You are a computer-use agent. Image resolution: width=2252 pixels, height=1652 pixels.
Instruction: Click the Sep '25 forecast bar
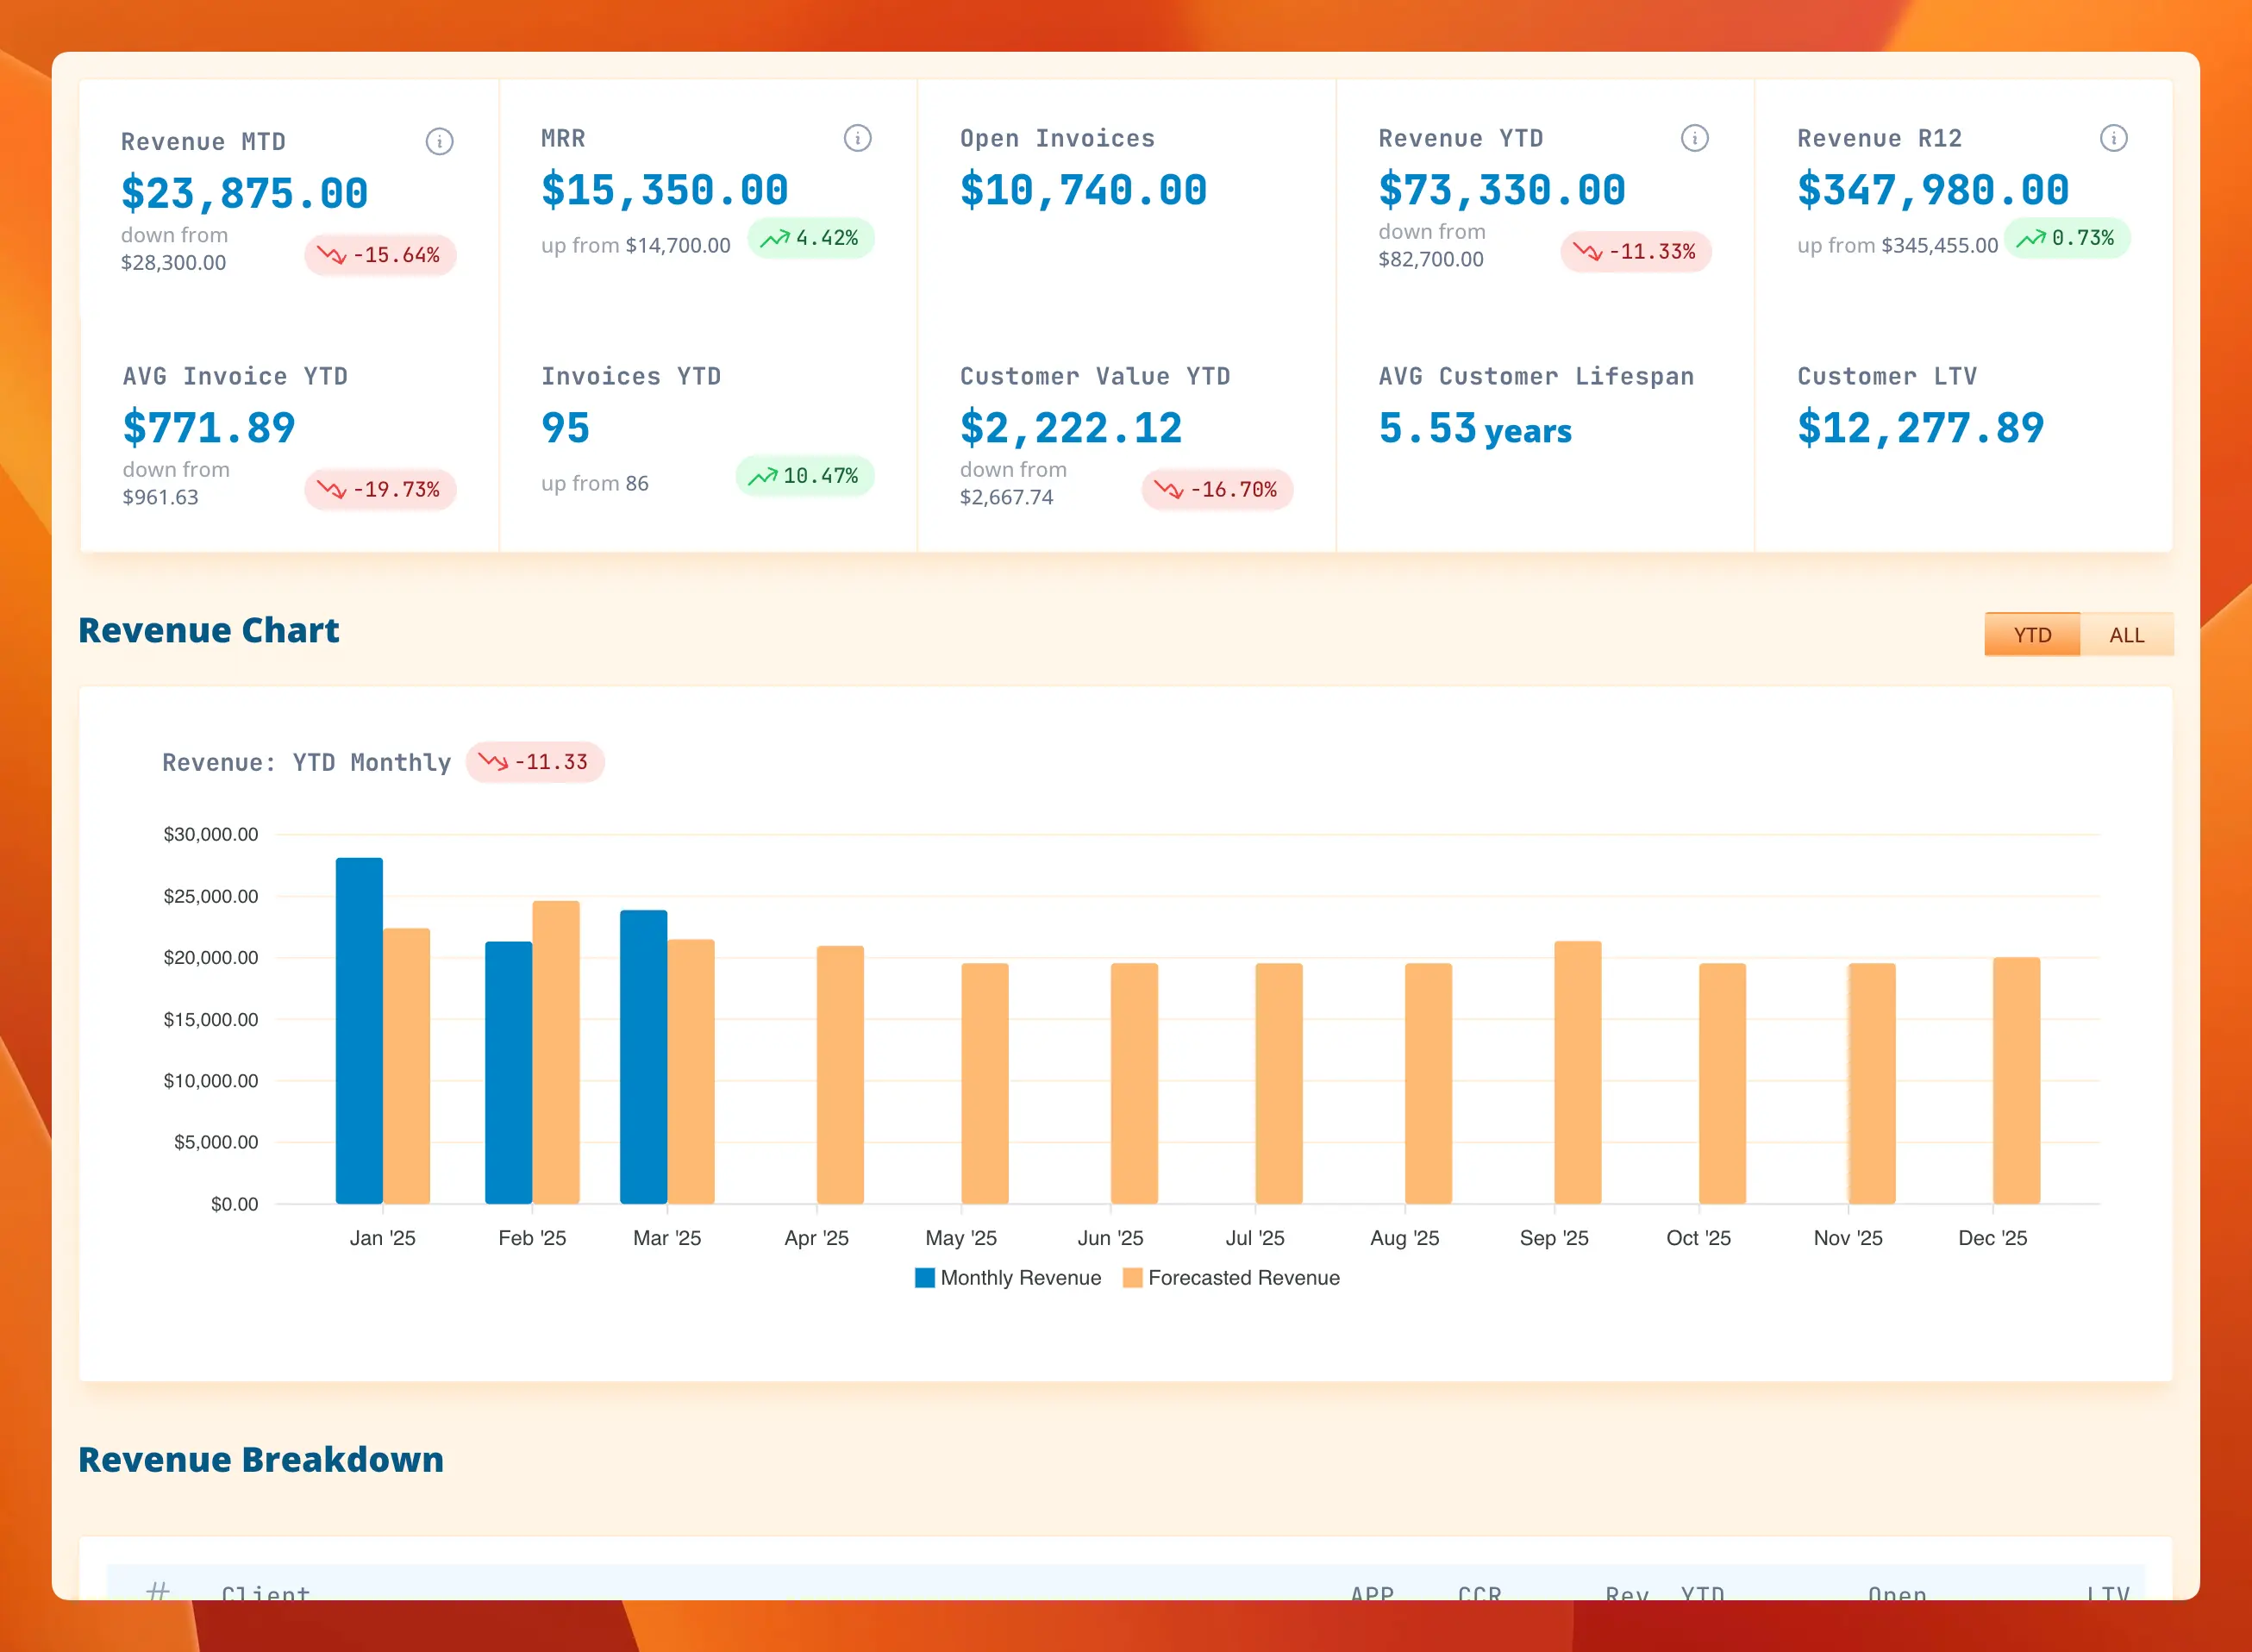[1577, 1072]
